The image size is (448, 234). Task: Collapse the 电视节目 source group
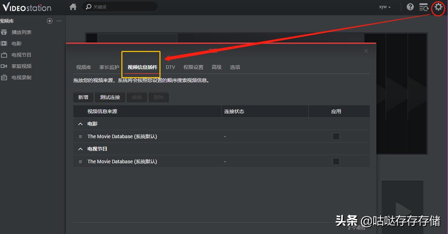pyautogui.click(x=80, y=148)
